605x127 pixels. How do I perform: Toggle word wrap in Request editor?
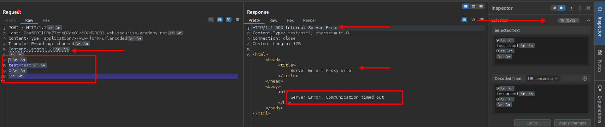pos(220,20)
